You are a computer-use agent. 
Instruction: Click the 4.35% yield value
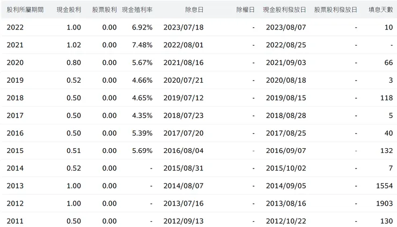click(142, 115)
